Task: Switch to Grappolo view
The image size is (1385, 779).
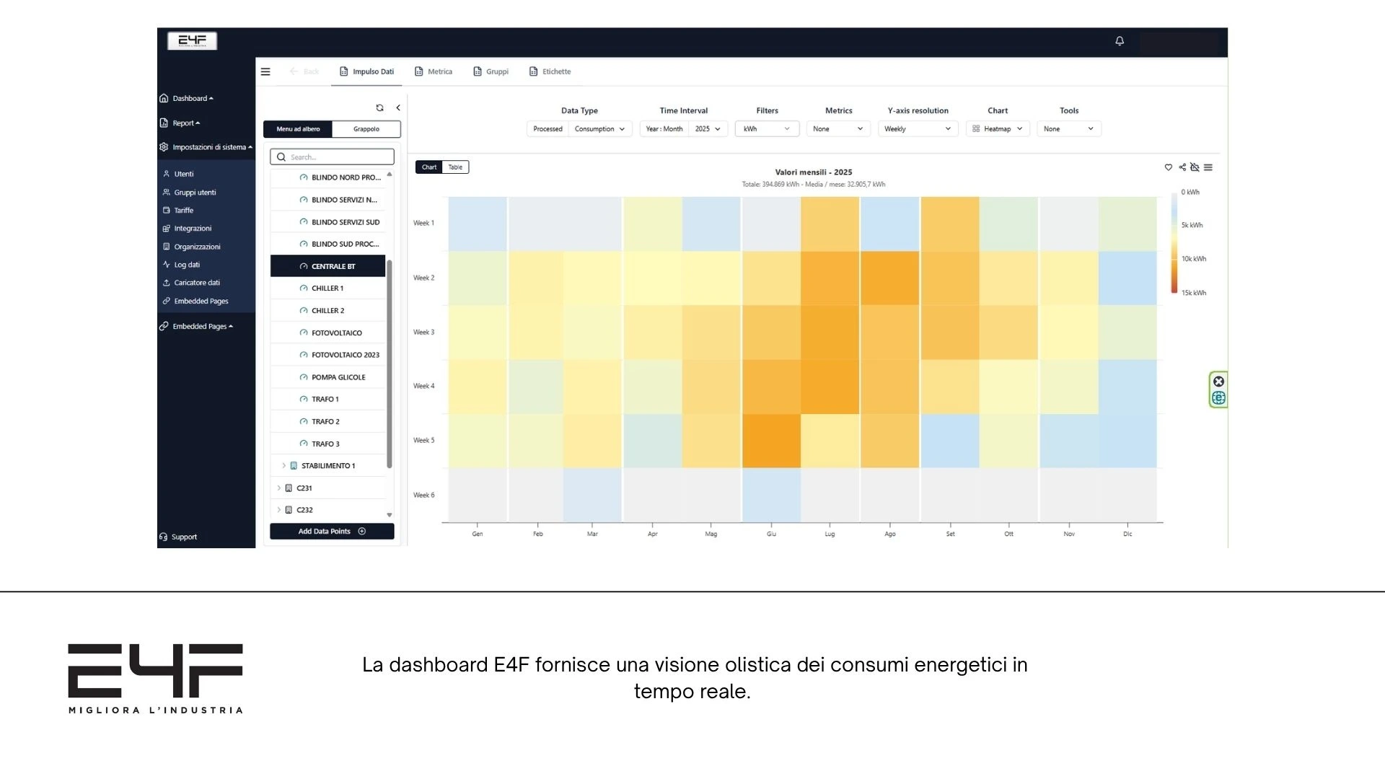Action: [x=366, y=129]
